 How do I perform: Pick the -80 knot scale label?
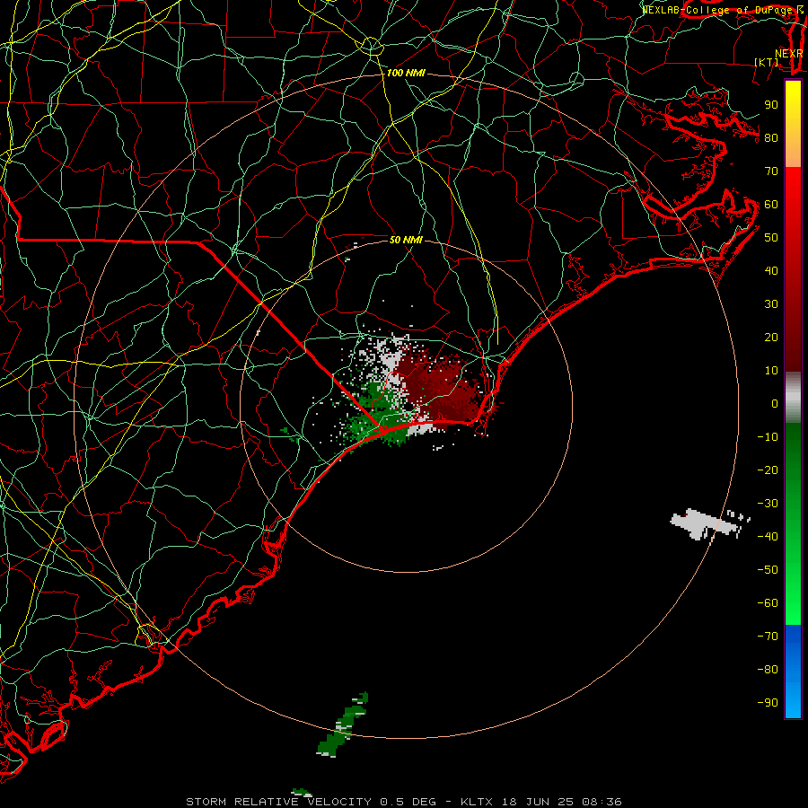point(768,670)
